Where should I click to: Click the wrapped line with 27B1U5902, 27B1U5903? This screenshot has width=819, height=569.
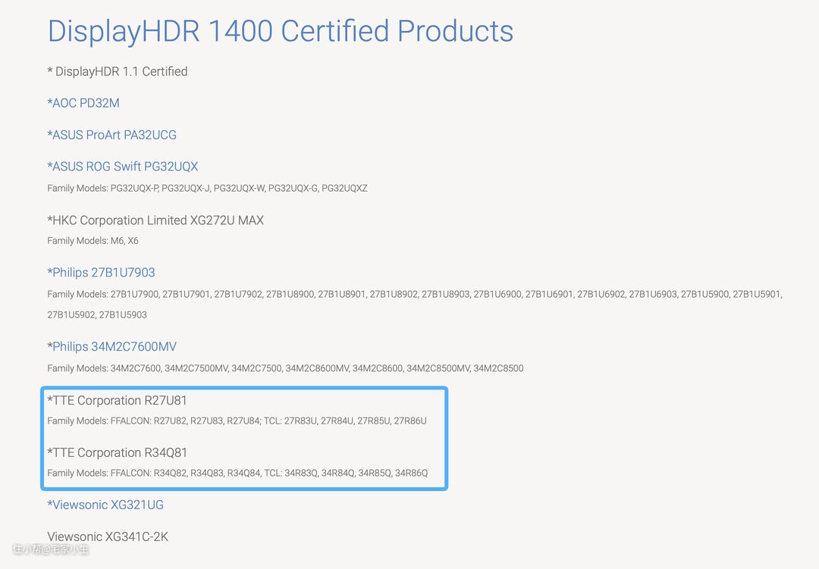click(97, 314)
